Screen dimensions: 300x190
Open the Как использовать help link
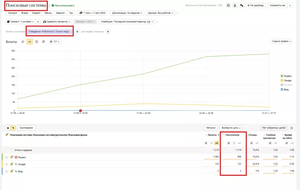pos(63,6)
